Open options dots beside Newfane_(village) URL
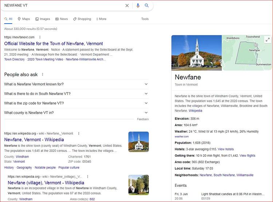Viewport: 273px width, 202px height. pyautogui.click(x=88, y=177)
